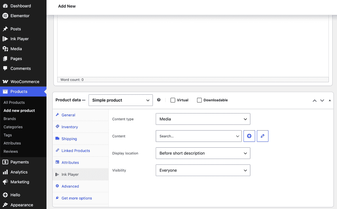Click inside the product description editor area

click(x=193, y=46)
